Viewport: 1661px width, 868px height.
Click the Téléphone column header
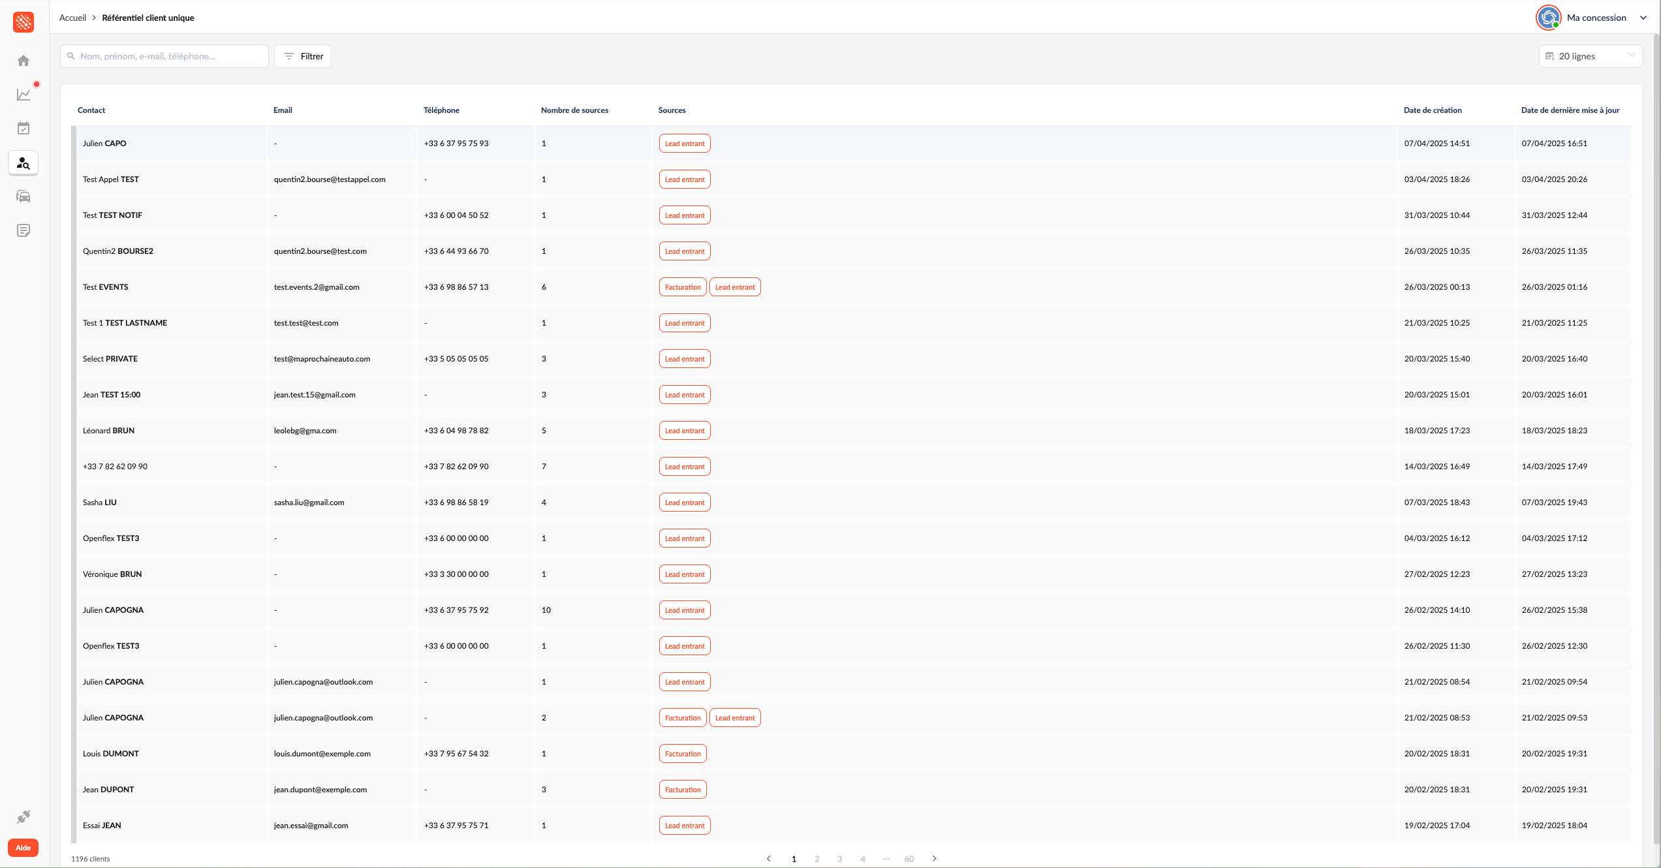click(x=441, y=110)
